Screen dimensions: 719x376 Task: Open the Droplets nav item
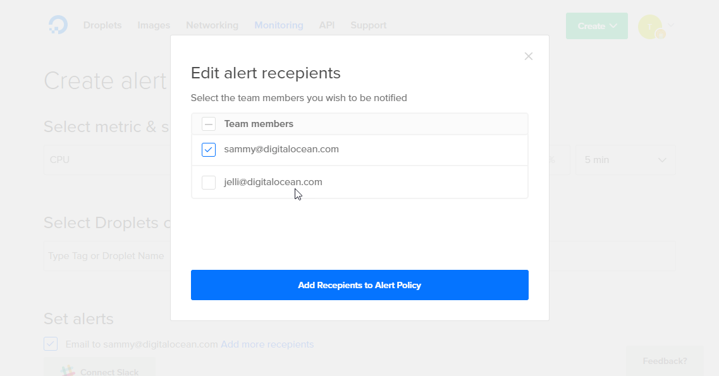102,25
